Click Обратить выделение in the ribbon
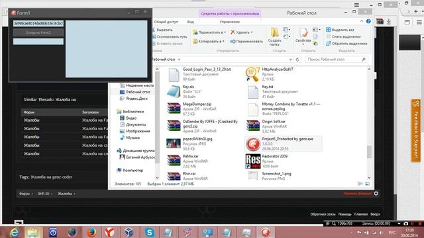 pyautogui.click(x=346, y=44)
